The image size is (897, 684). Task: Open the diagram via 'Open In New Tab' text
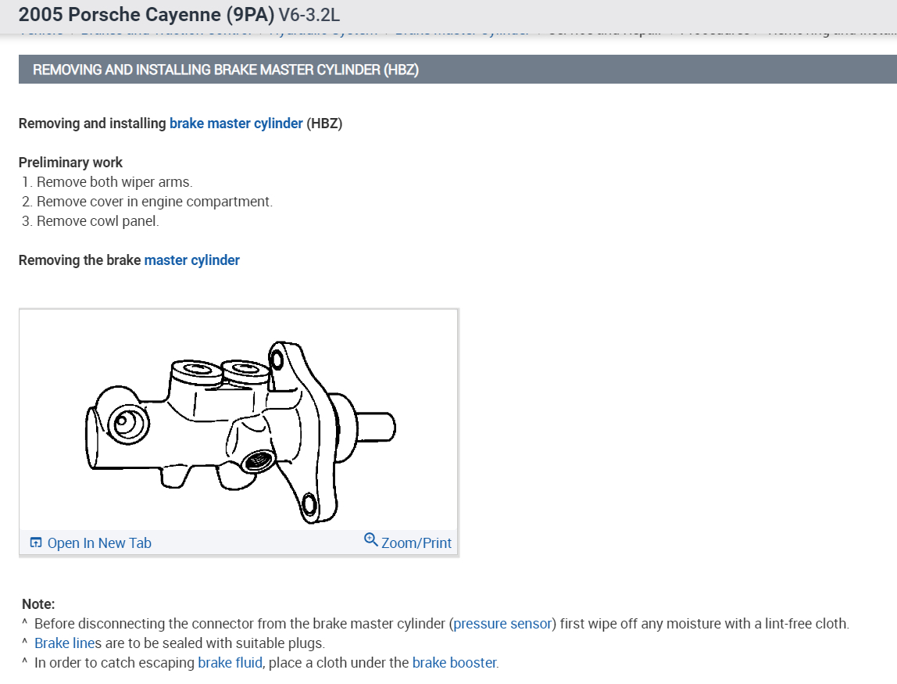pos(99,543)
